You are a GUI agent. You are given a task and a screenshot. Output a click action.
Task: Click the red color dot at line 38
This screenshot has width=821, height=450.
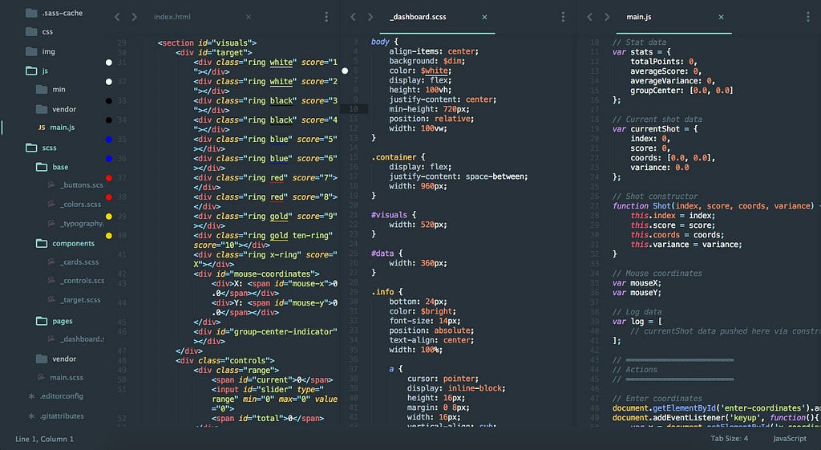pyautogui.click(x=109, y=197)
